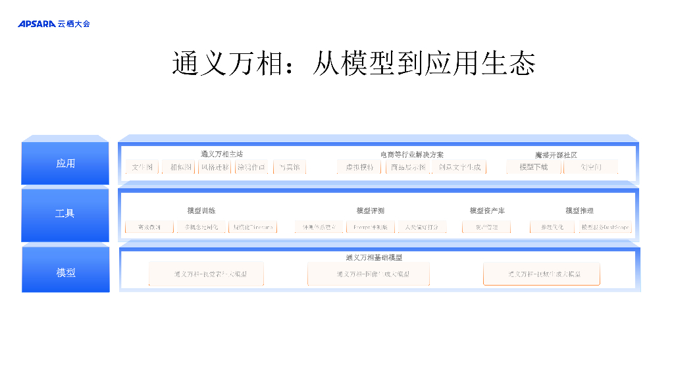The height and width of the screenshot is (379, 674).
Task: Click the 创空间 box
Action: 591,167
